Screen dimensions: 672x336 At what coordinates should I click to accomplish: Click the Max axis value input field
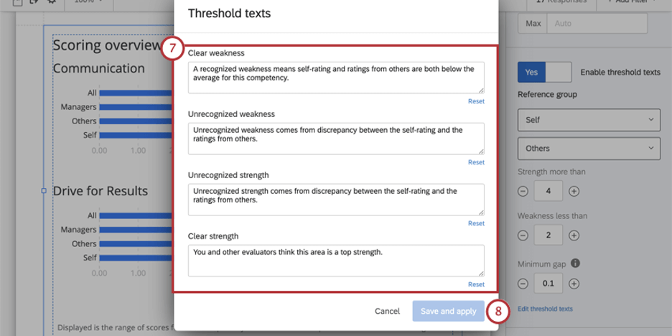pyautogui.click(x=597, y=24)
